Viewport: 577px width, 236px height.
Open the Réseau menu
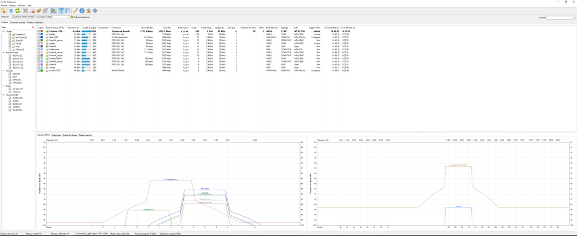[13, 6]
